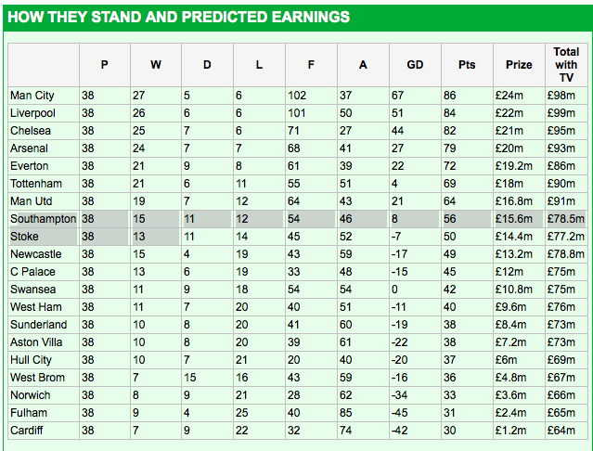
Task: Click the green title banner heading
Action: [178, 17]
